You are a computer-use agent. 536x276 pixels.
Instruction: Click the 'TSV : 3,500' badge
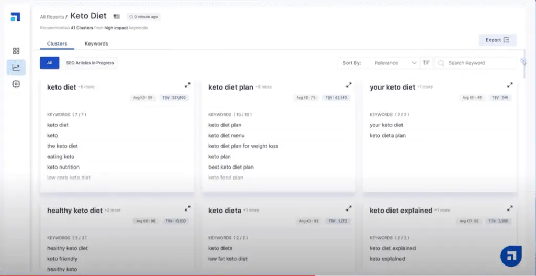pos(498,221)
